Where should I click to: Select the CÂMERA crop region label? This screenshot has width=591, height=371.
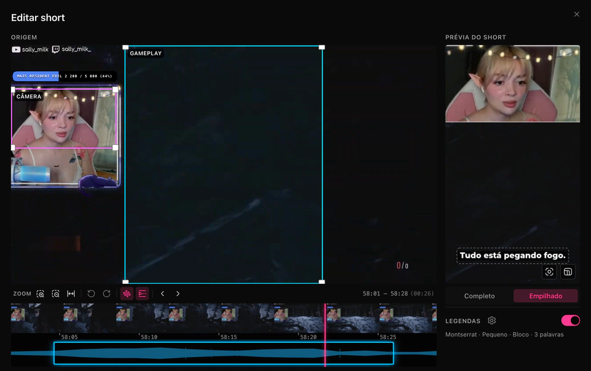[29, 96]
